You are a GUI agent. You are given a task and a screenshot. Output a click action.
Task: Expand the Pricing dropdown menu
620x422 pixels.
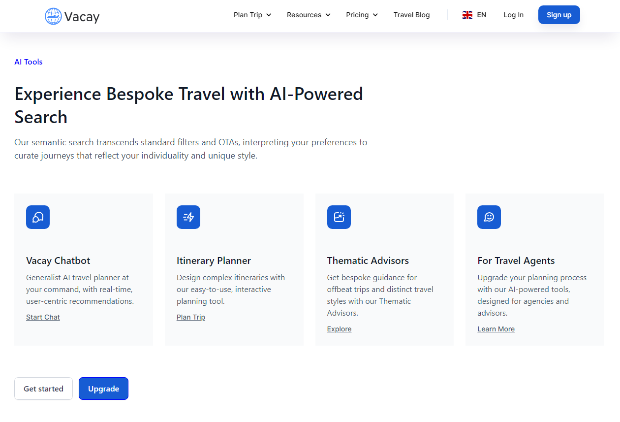coord(362,15)
